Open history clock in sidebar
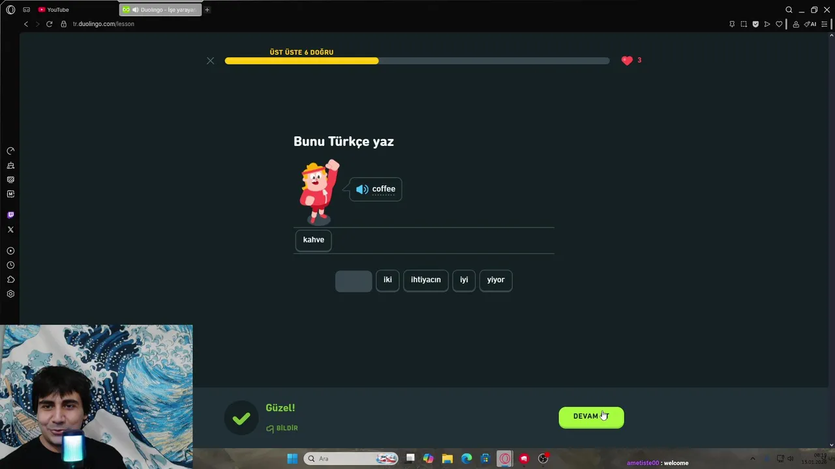 (x=10, y=265)
